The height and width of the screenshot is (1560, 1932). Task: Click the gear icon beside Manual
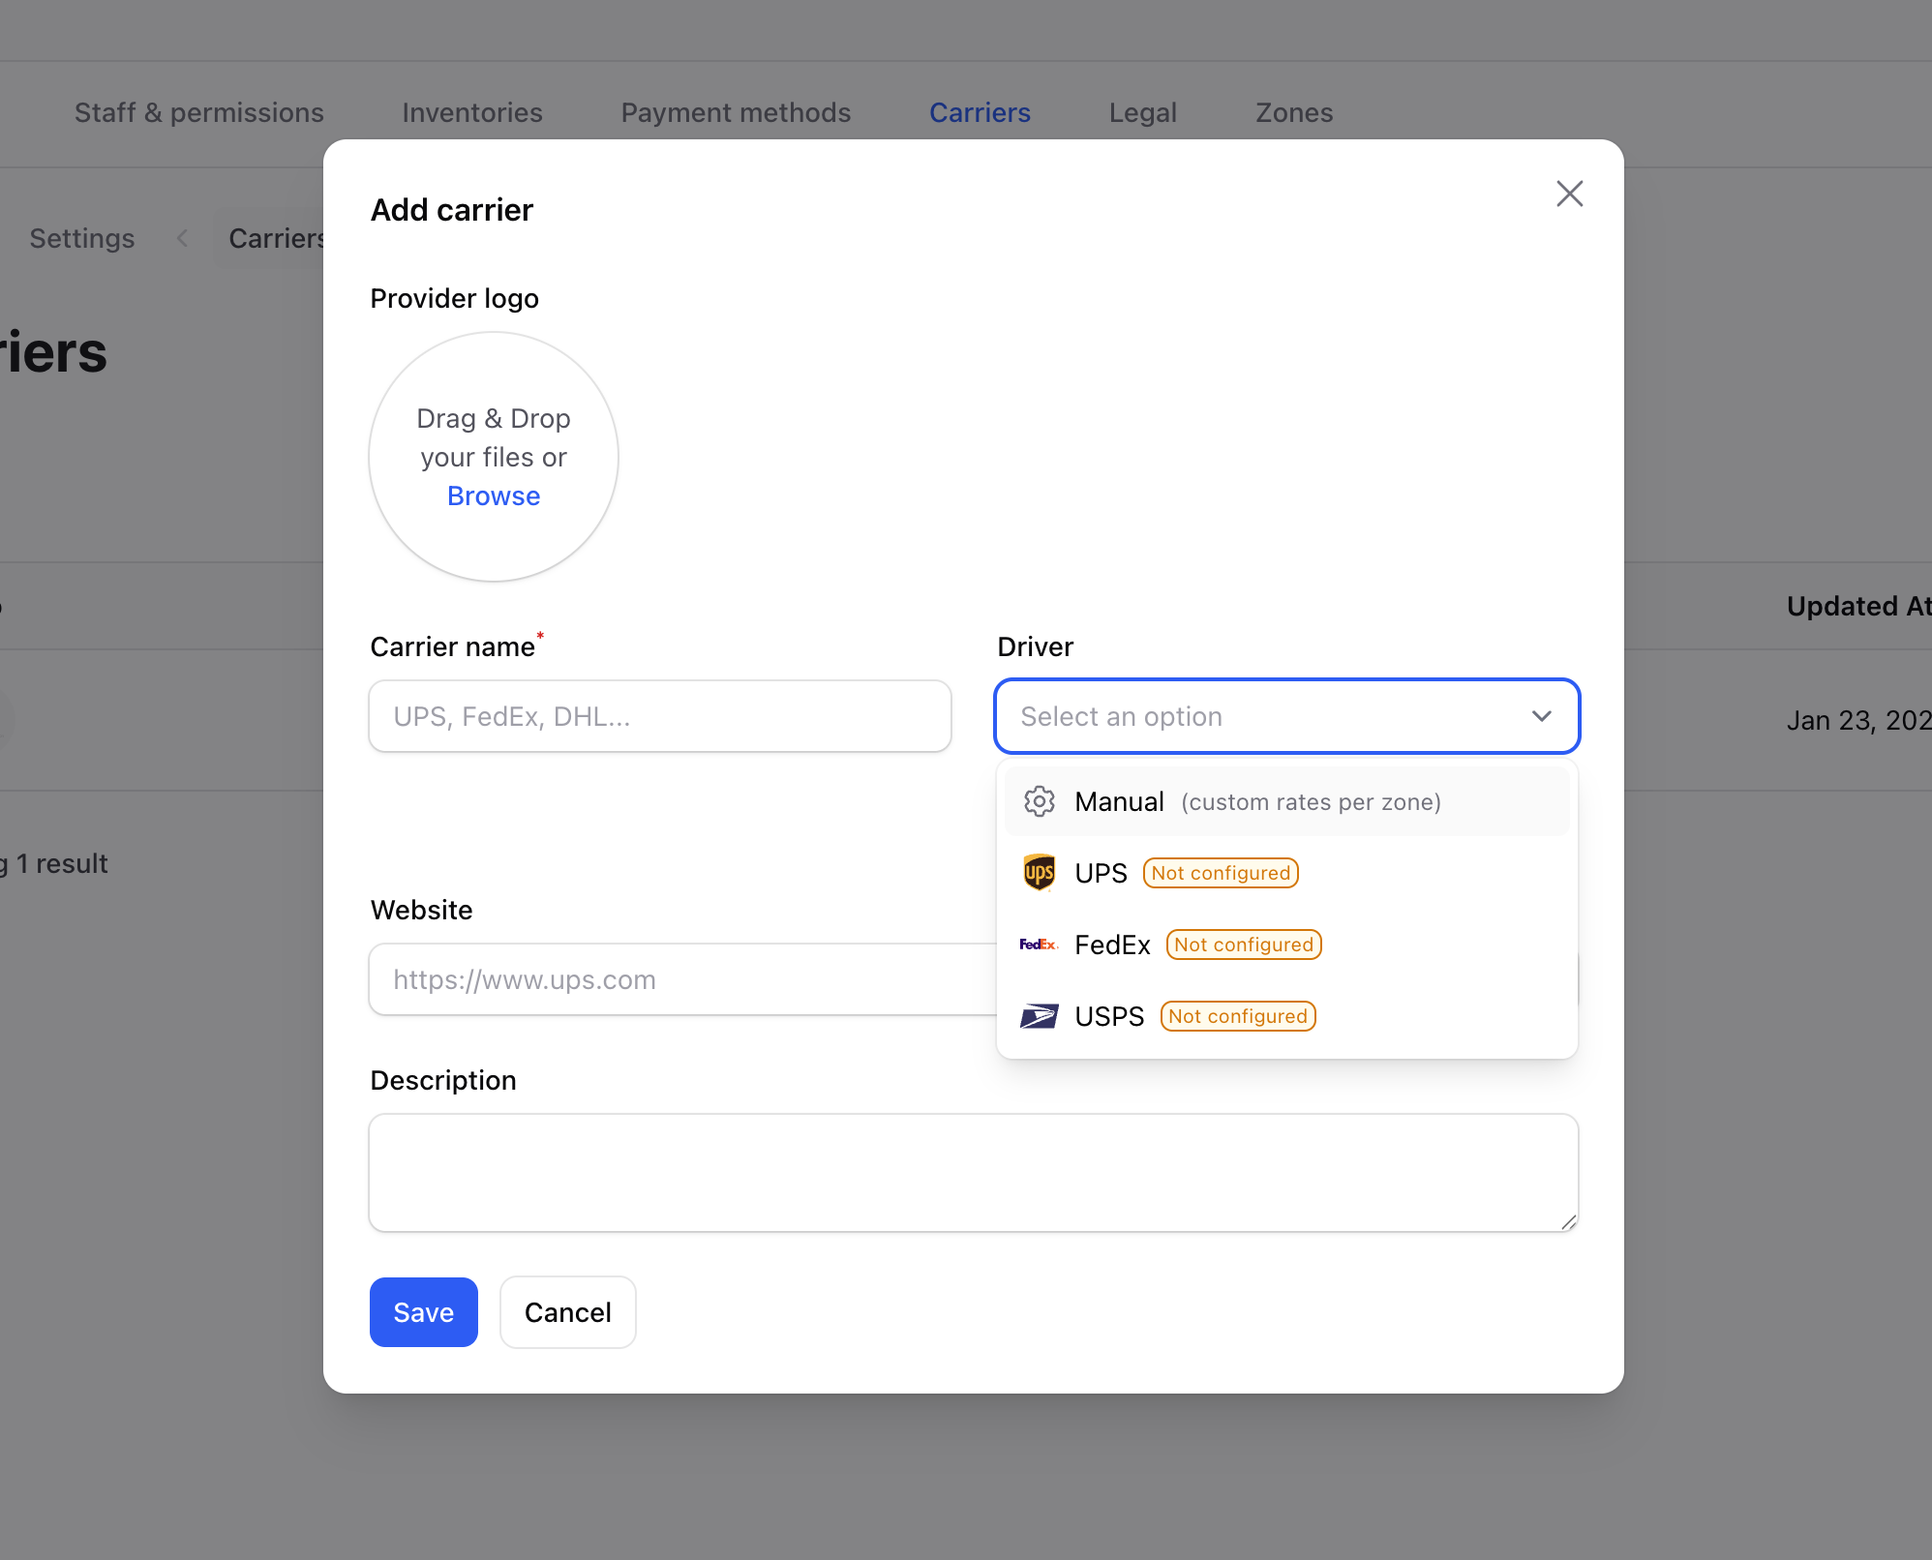[1039, 801]
